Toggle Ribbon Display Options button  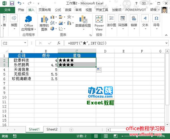[144, 3]
